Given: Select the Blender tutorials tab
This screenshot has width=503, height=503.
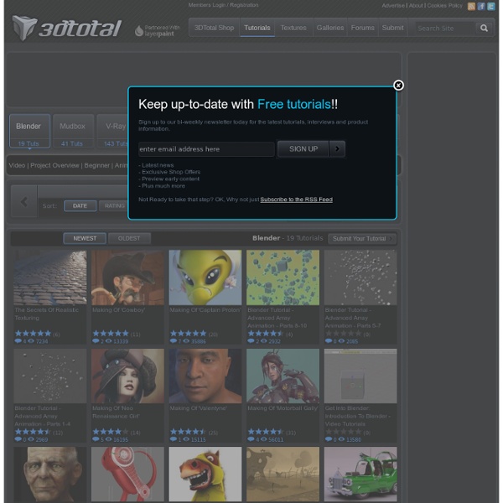Looking at the screenshot, I should (x=29, y=132).
